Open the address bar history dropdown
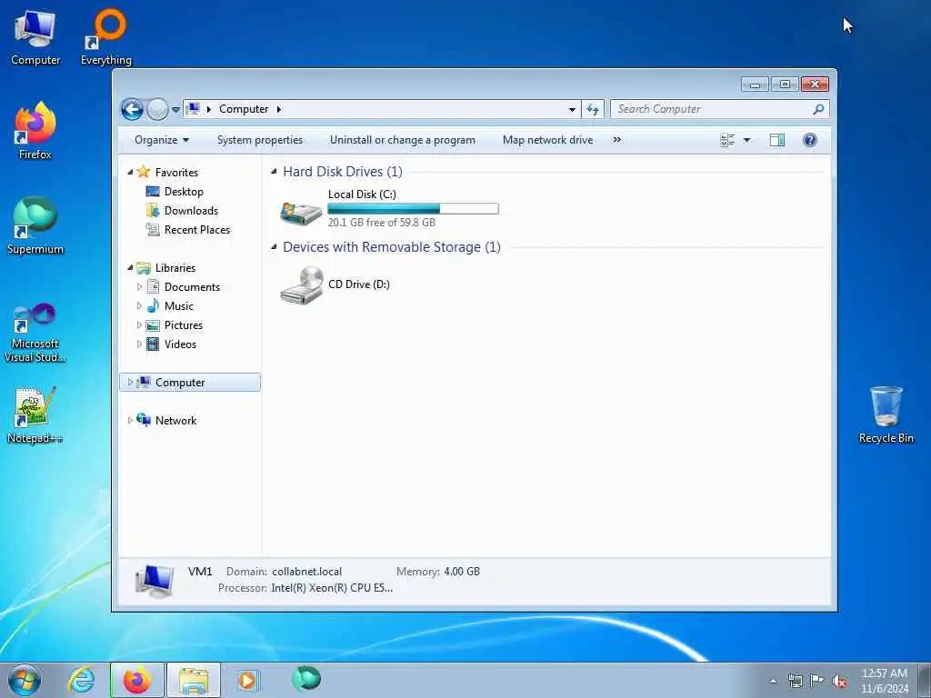Screen dimensions: 931x698 [572, 109]
